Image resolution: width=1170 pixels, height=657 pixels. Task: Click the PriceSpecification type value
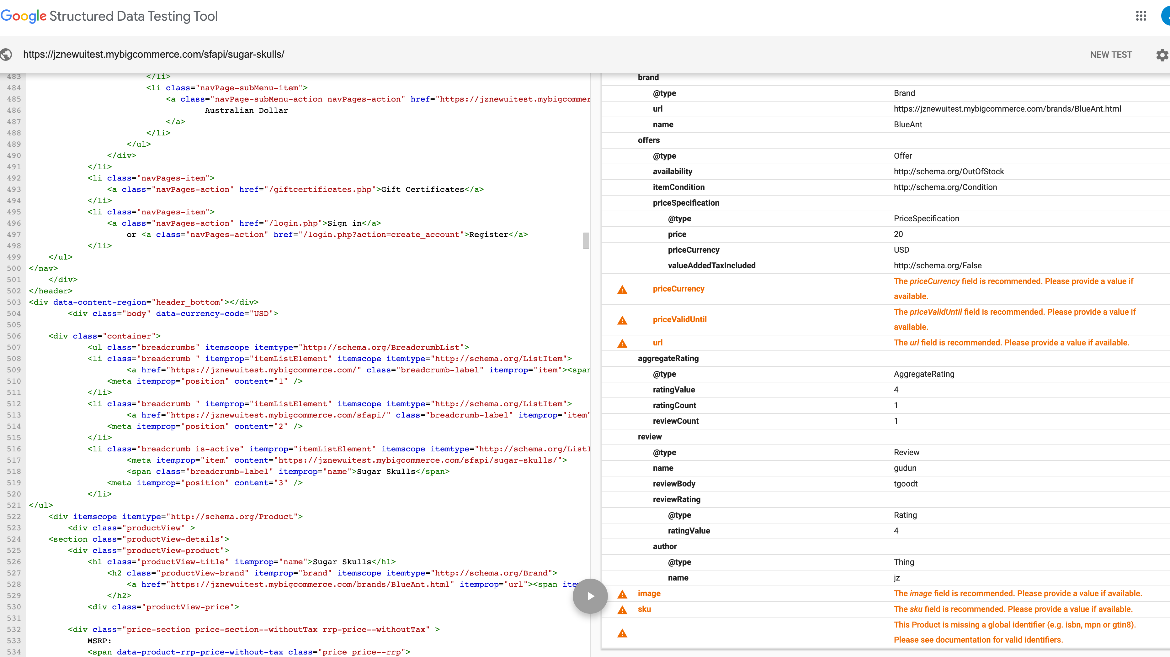tap(927, 218)
